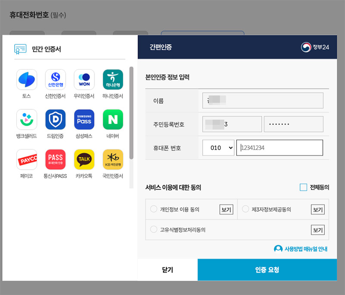Select the Naver (네이버) icon

(113, 119)
